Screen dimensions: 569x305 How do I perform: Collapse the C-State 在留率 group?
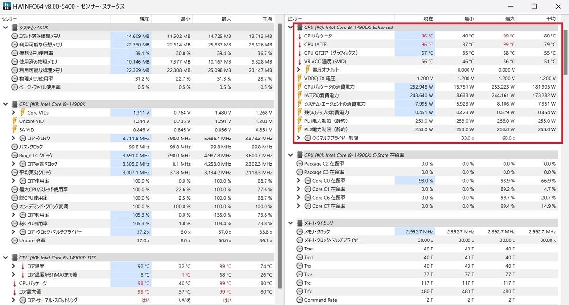coord(290,155)
